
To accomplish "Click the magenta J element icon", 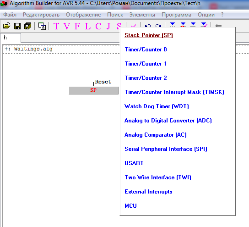I will [x=108, y=26].
